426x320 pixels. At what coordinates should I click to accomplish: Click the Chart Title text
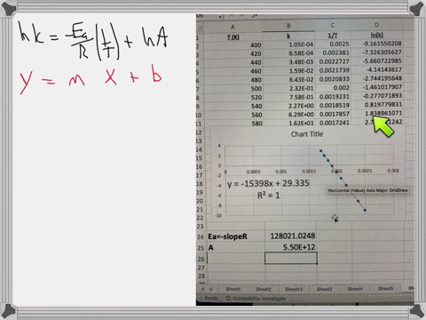pos(307,134)
